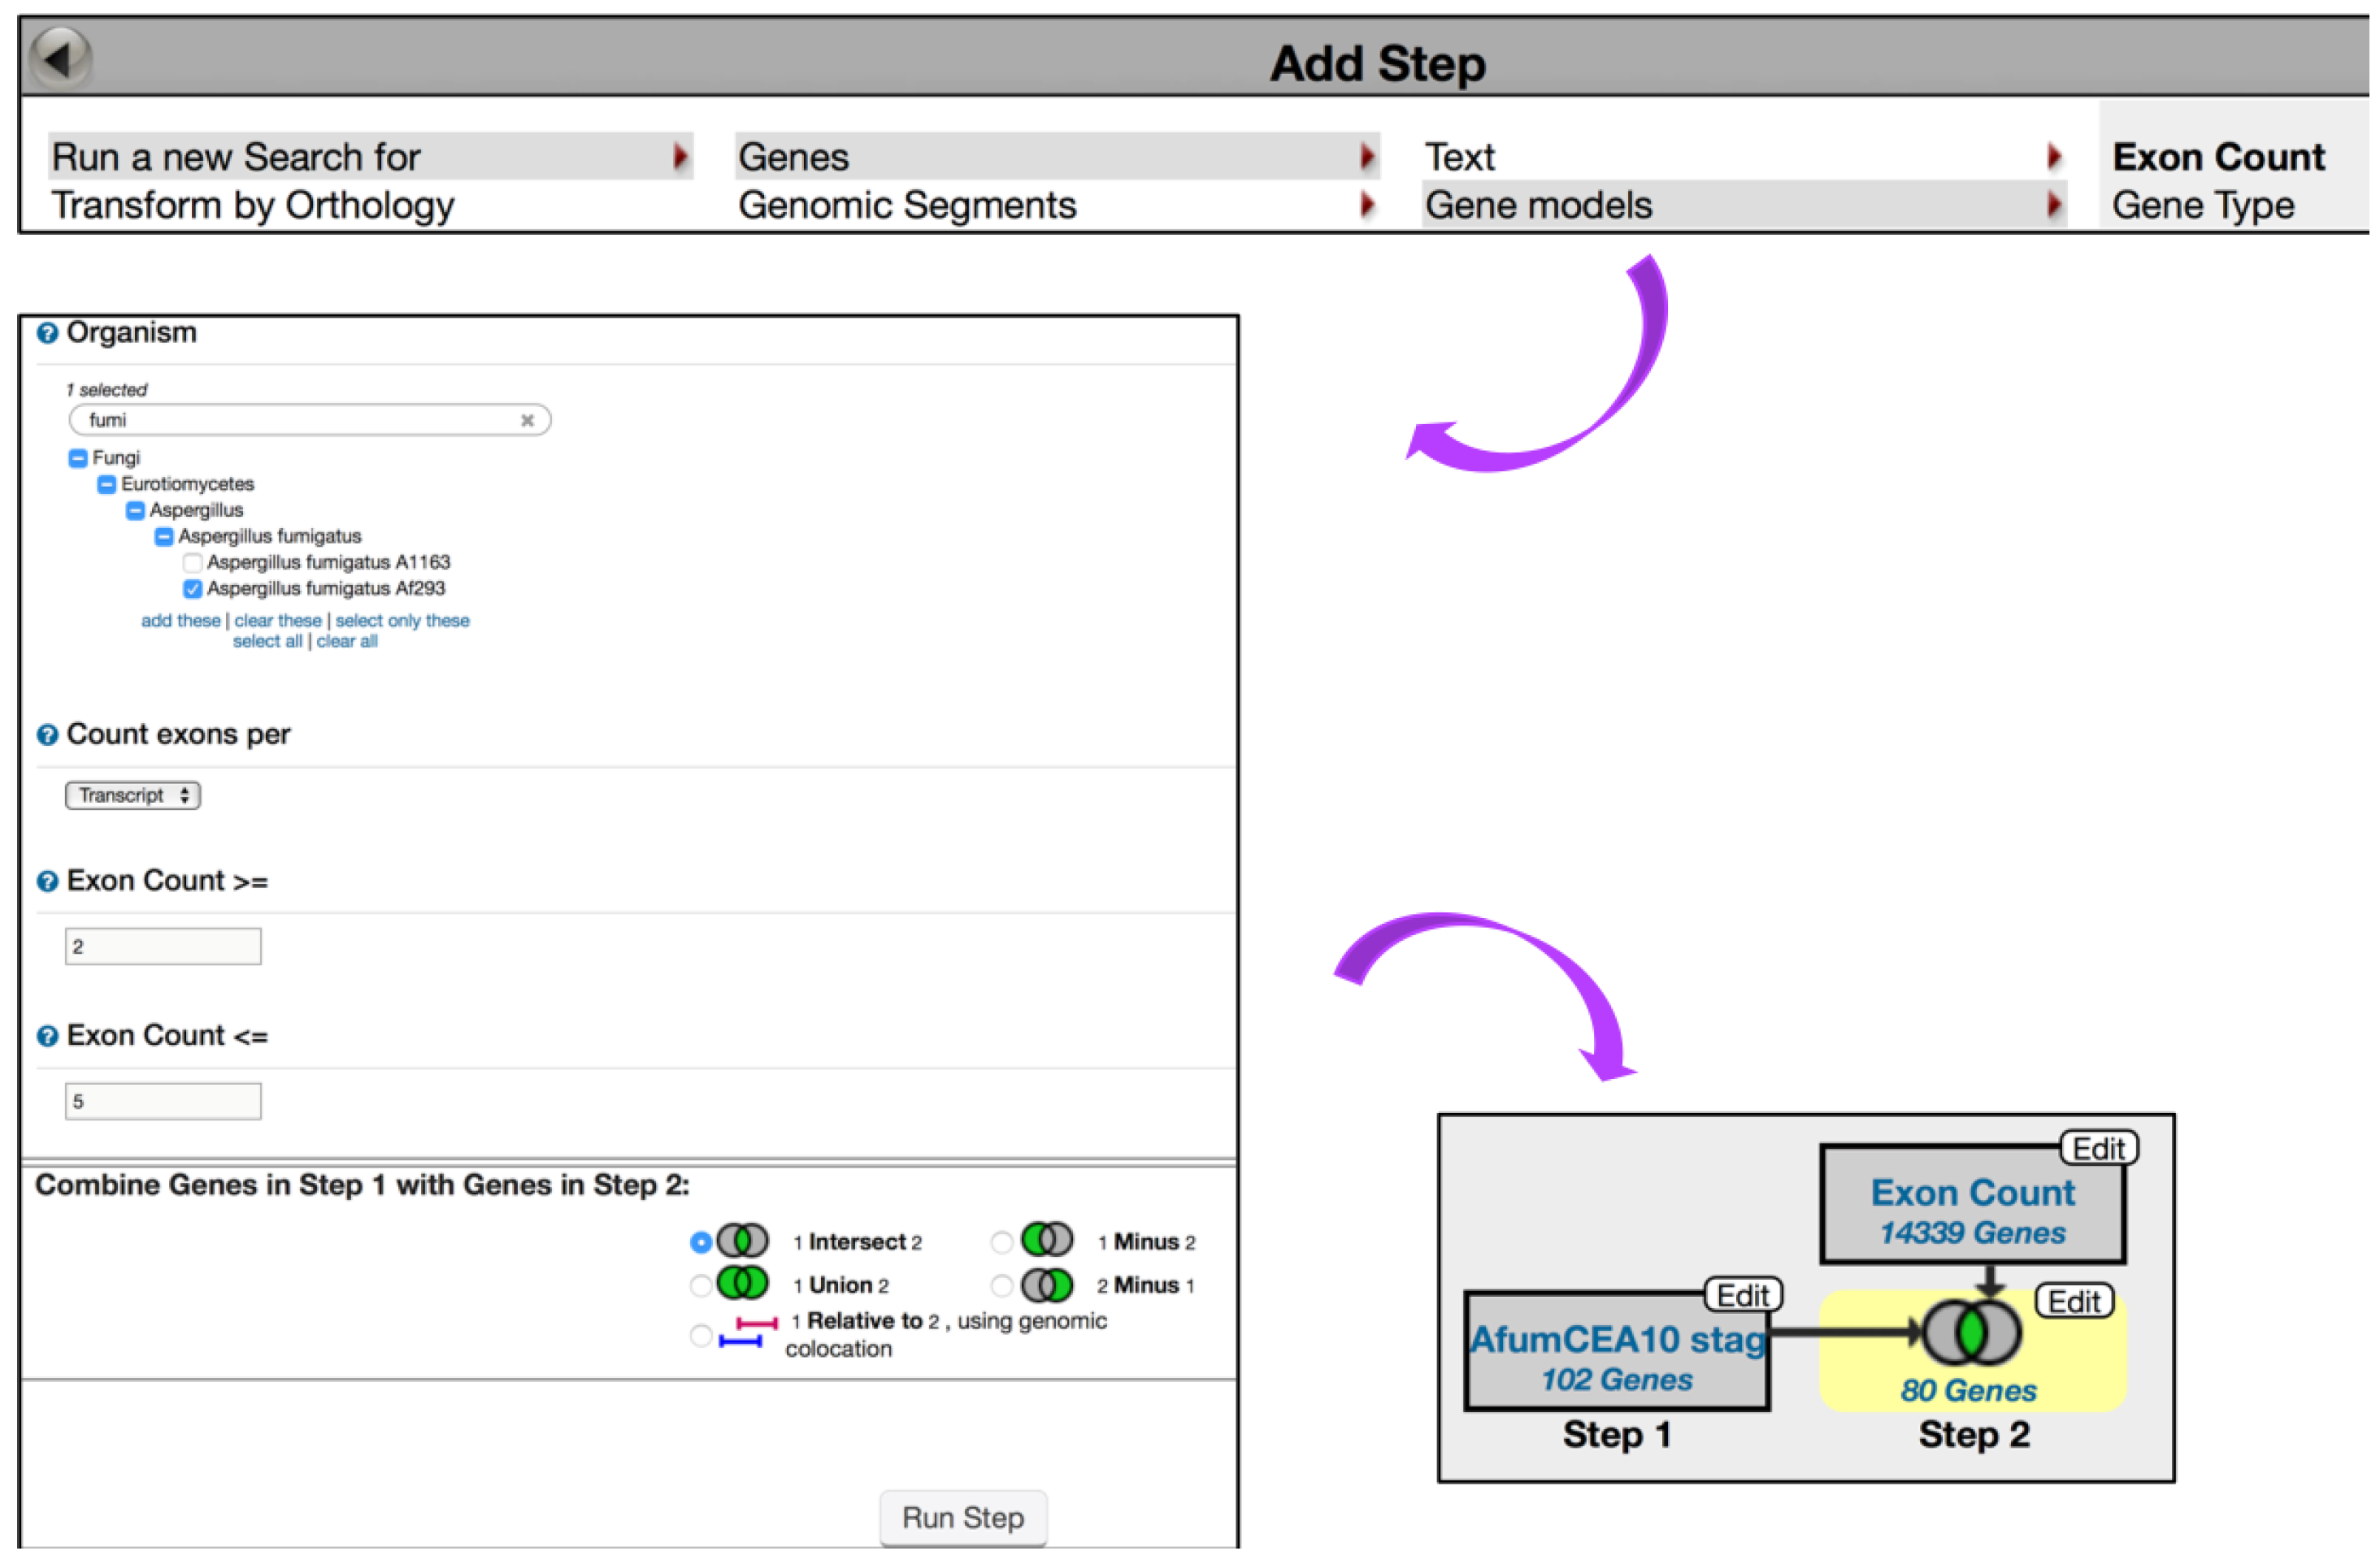Click the 'select only these' link
This screenshot has width=2380, height=1564.
(x=402, y=621)
